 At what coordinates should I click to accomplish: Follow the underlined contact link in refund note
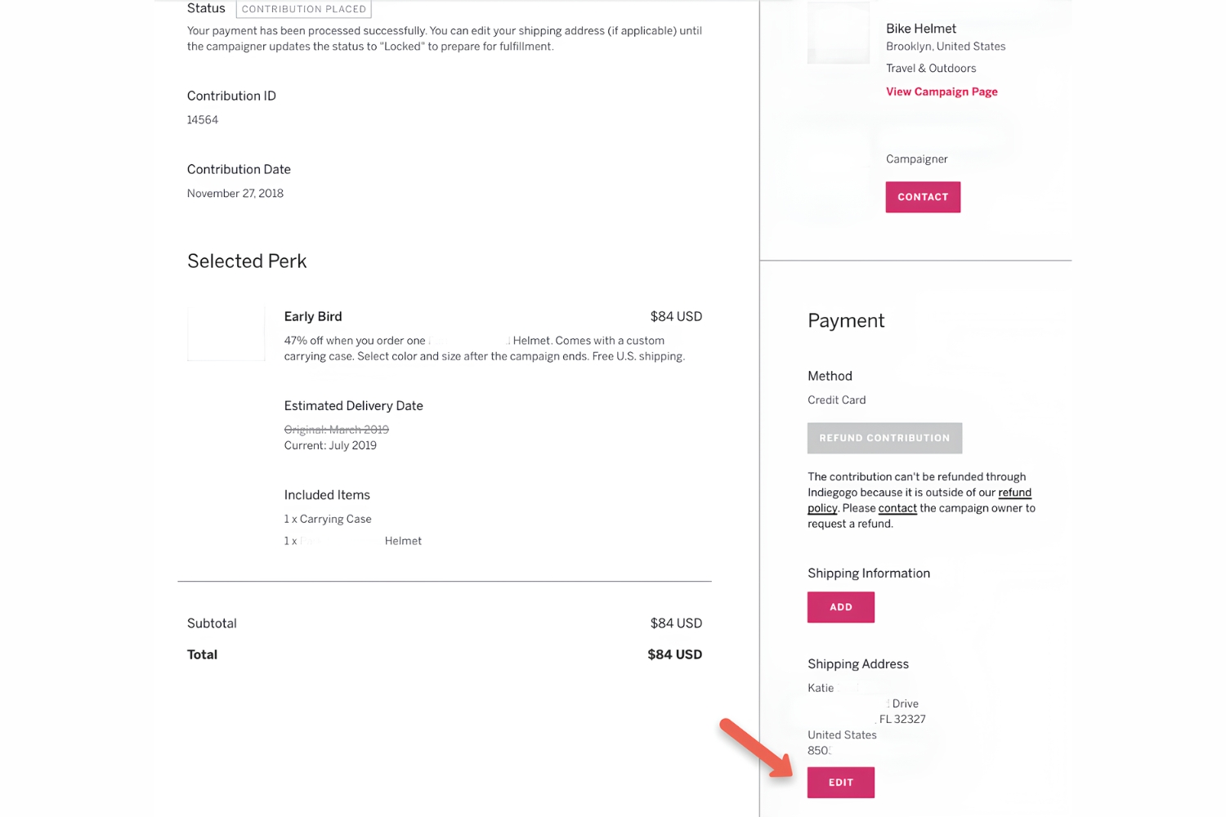897,508
